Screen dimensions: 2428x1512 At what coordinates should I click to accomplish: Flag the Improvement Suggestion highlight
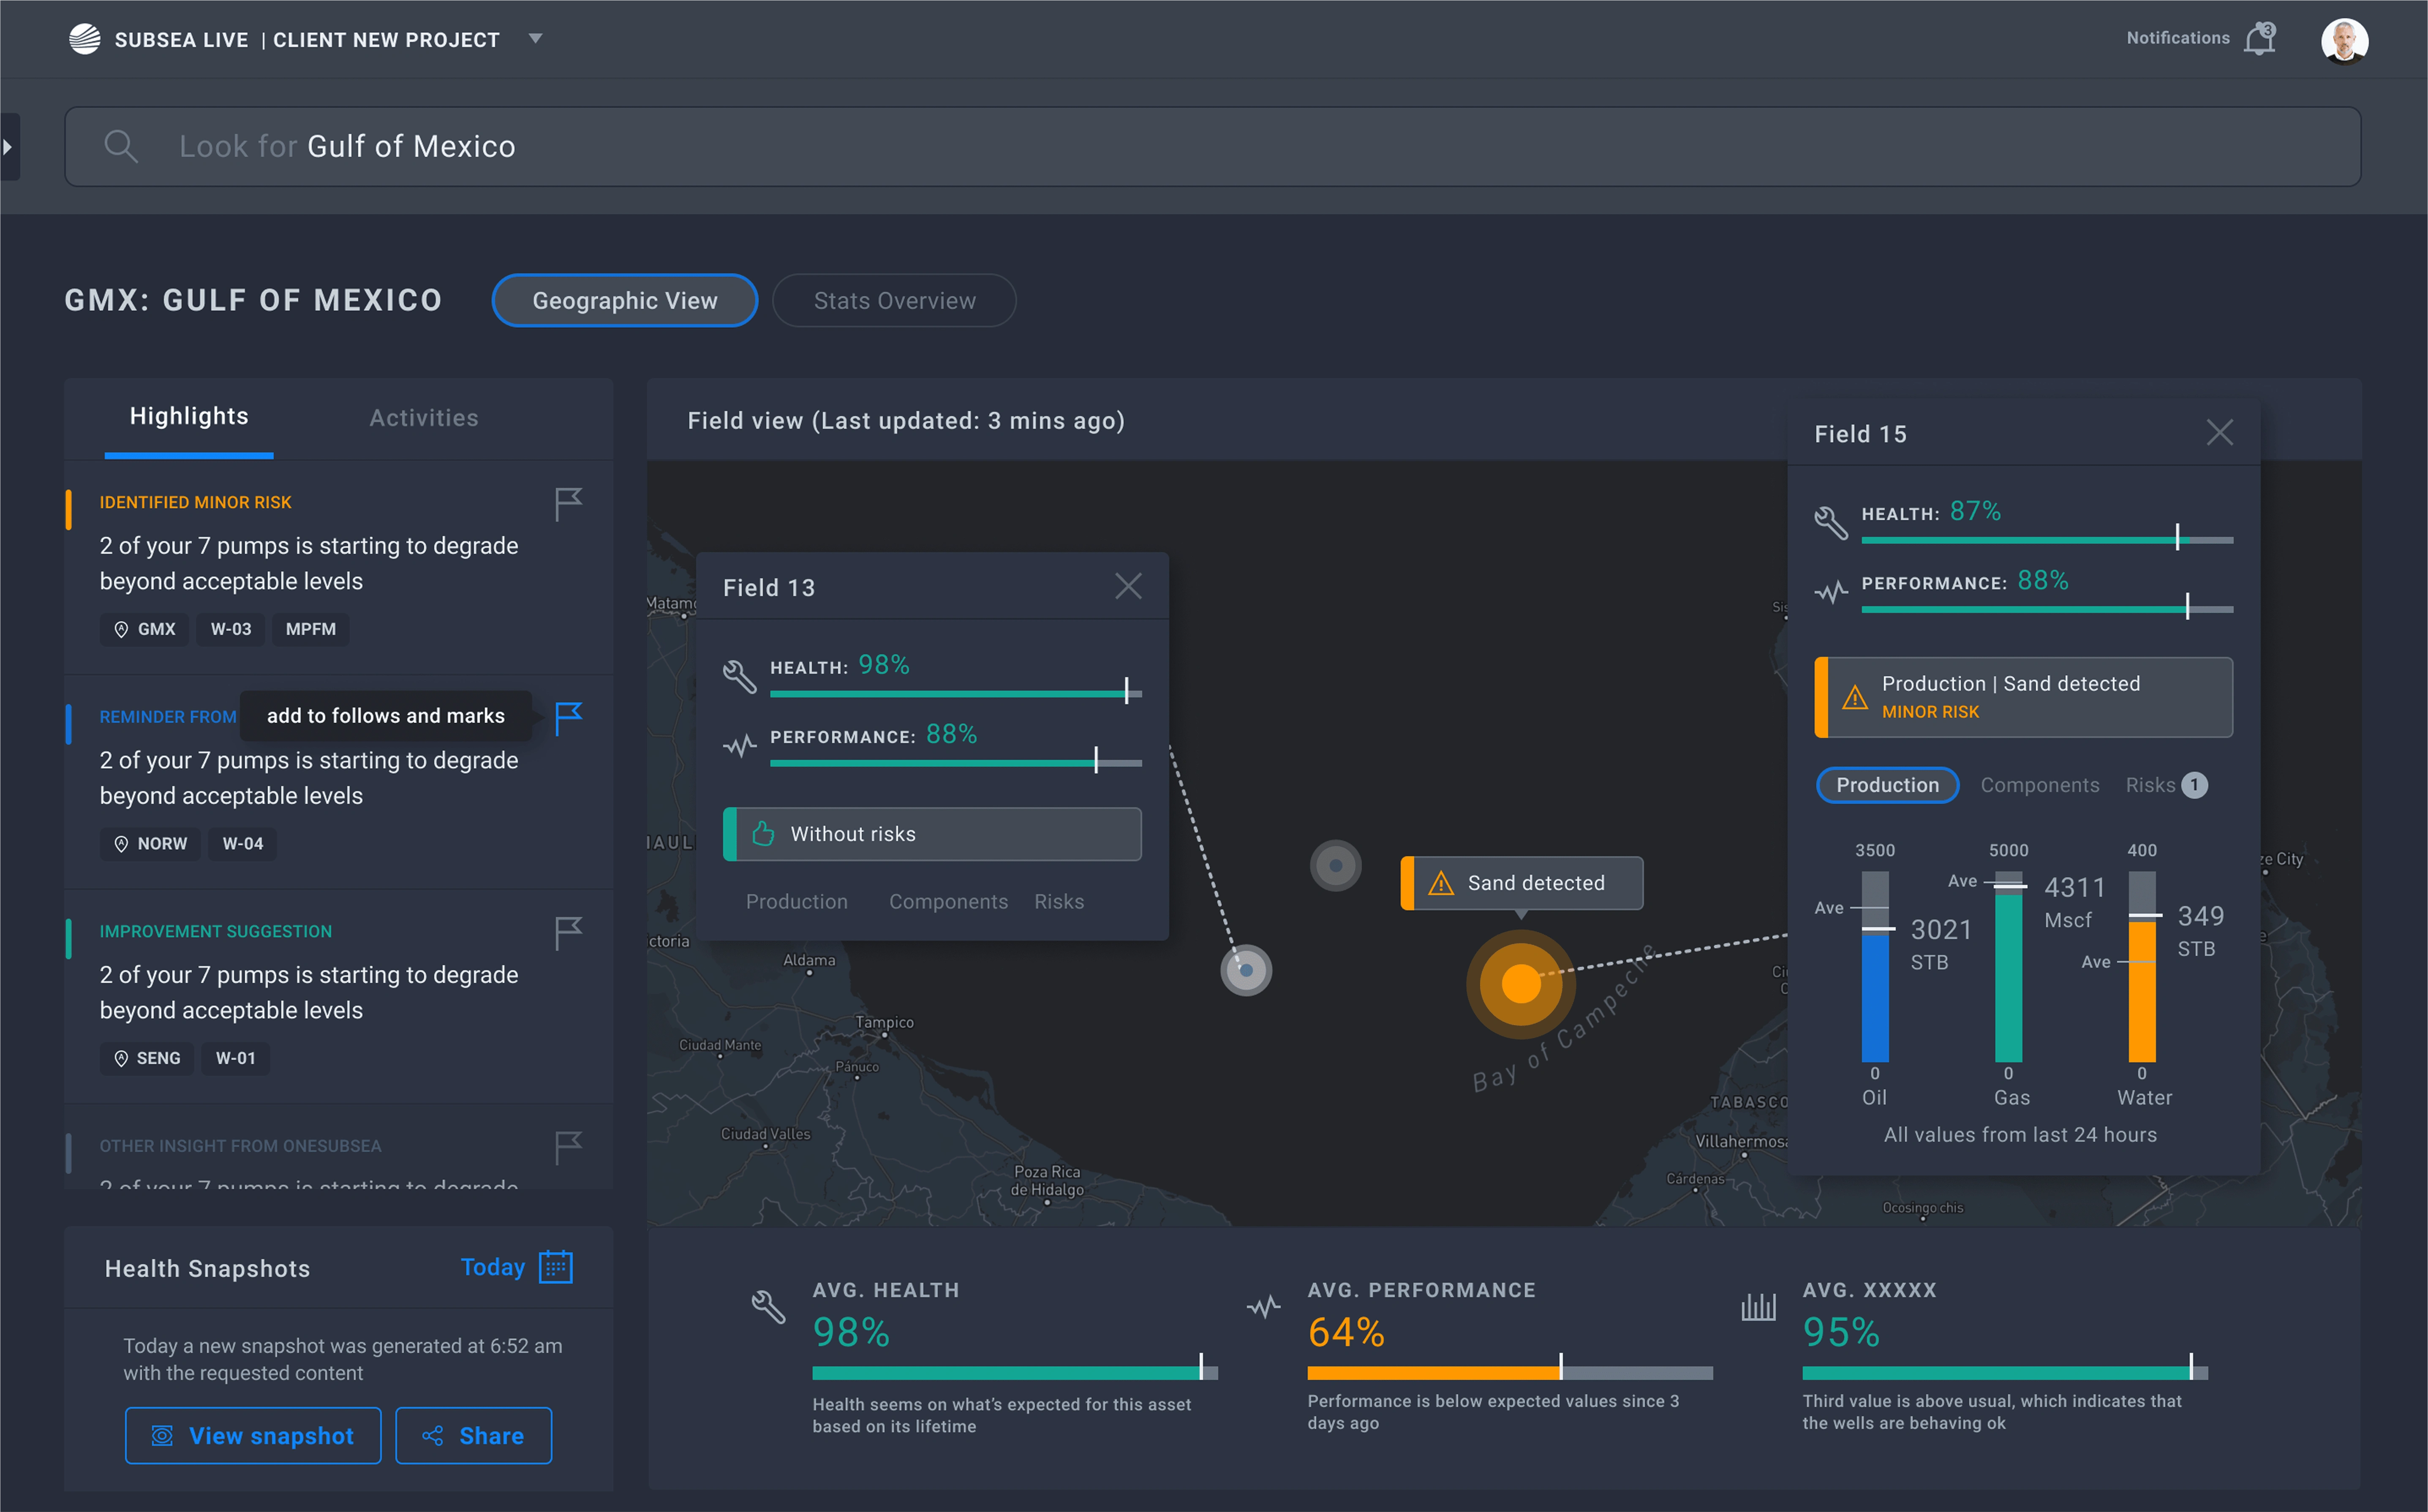[x=568, y=933]
